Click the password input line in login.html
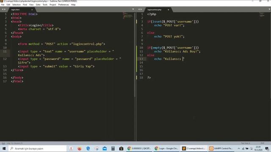 click(x=69, y=61)
